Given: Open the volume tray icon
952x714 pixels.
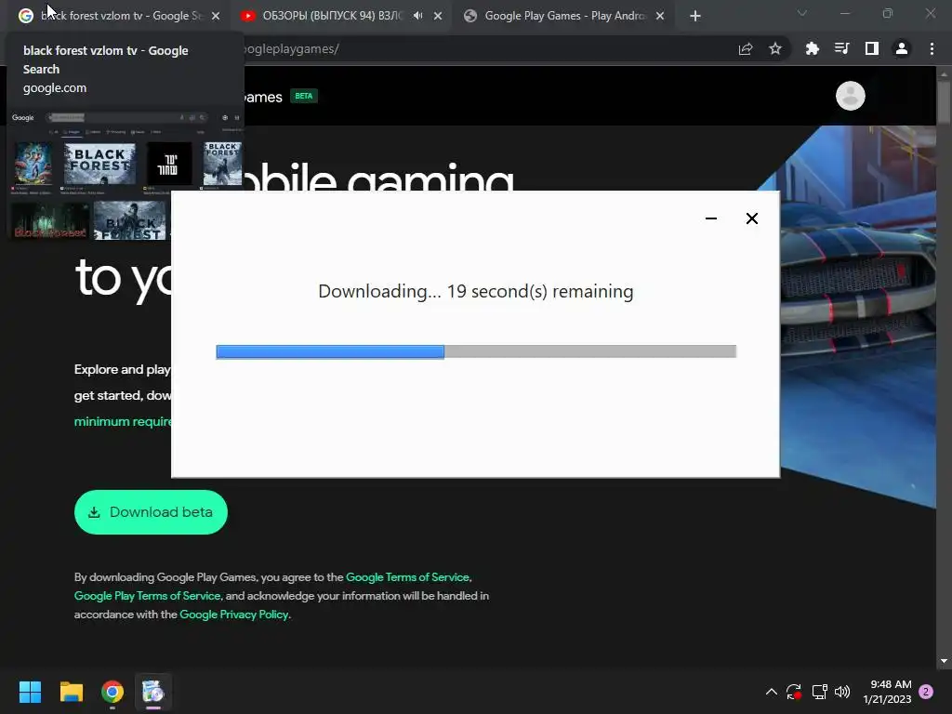Looking at the screenshot, I should point(842,692).
